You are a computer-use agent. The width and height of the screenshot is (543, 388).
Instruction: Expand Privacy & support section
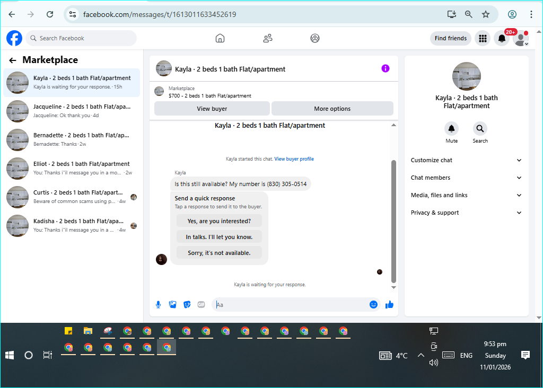[466, 213]
